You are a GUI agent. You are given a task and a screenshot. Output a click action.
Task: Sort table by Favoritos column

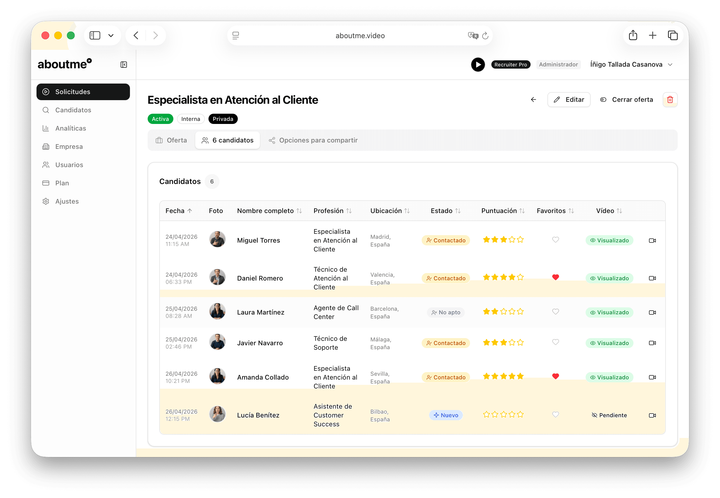point(555,211)
